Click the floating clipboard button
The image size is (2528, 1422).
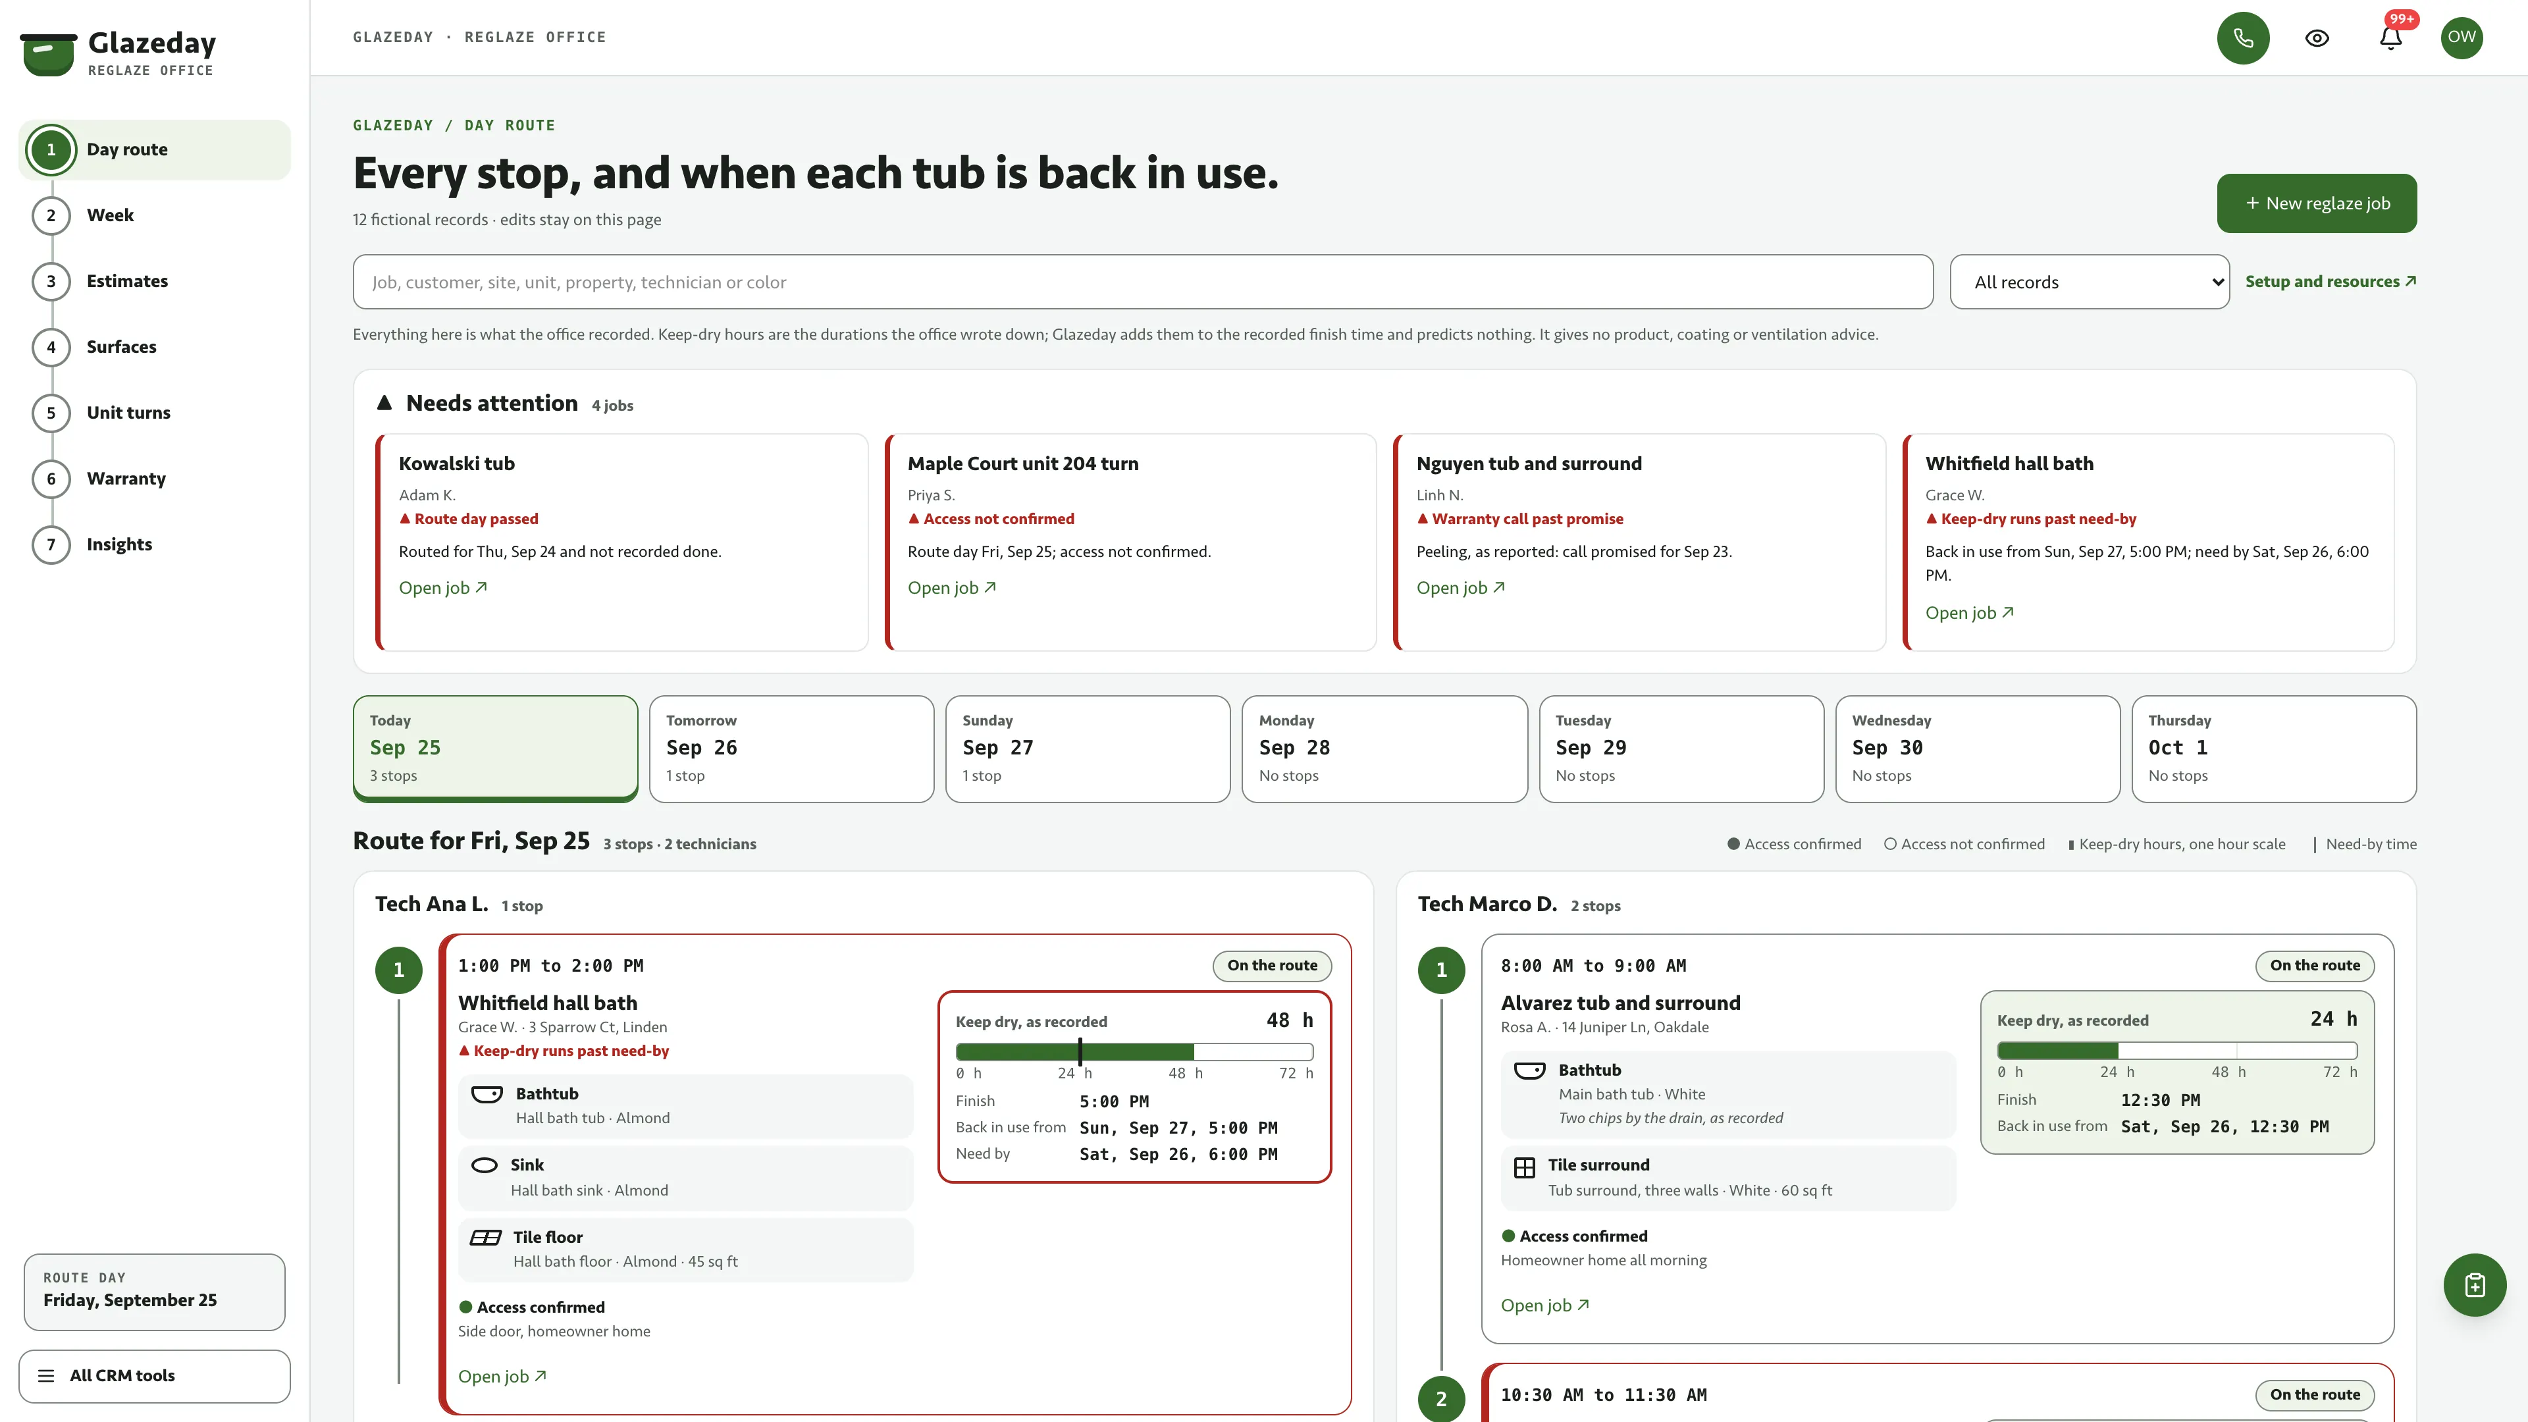2474,1284
